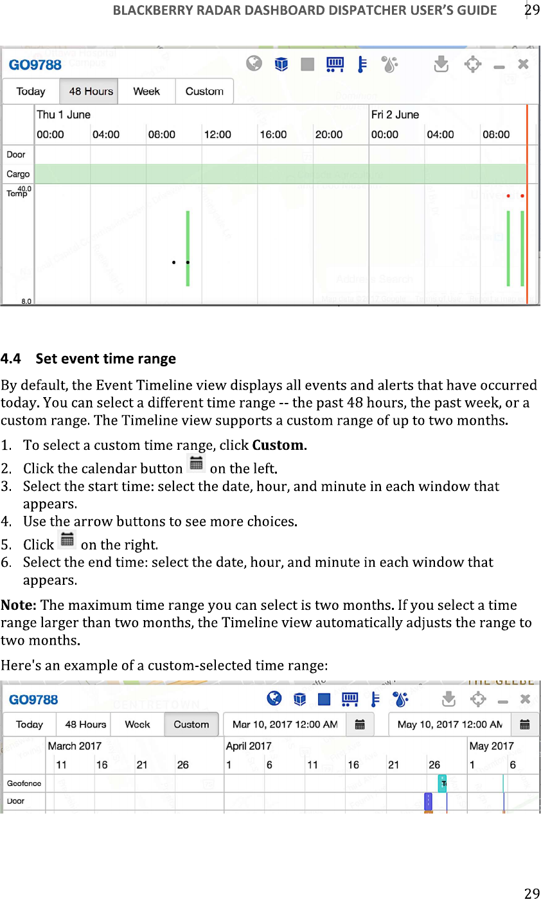The width and height of the screenshot is (541, 899).
Task: Click the Fri 2 June date header
Action: tap(395, 114)
